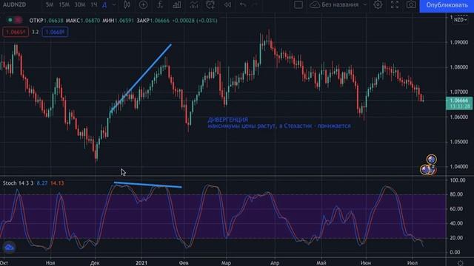Image resolution: width=474 pixels, height=266 pixels.
Task: Click the 2021 time axis label
Action: pos(141,263)
